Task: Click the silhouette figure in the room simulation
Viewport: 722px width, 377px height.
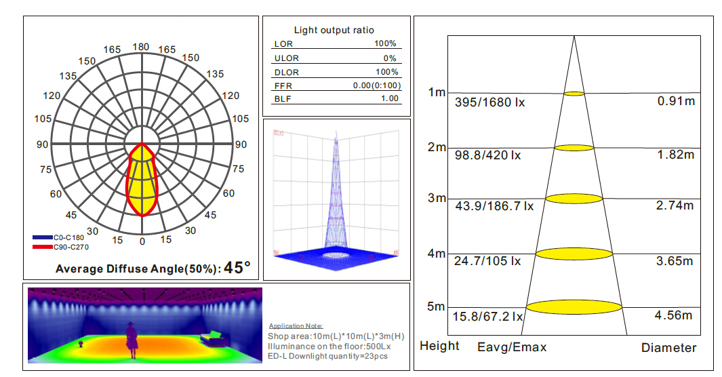Action: [132, 339]
